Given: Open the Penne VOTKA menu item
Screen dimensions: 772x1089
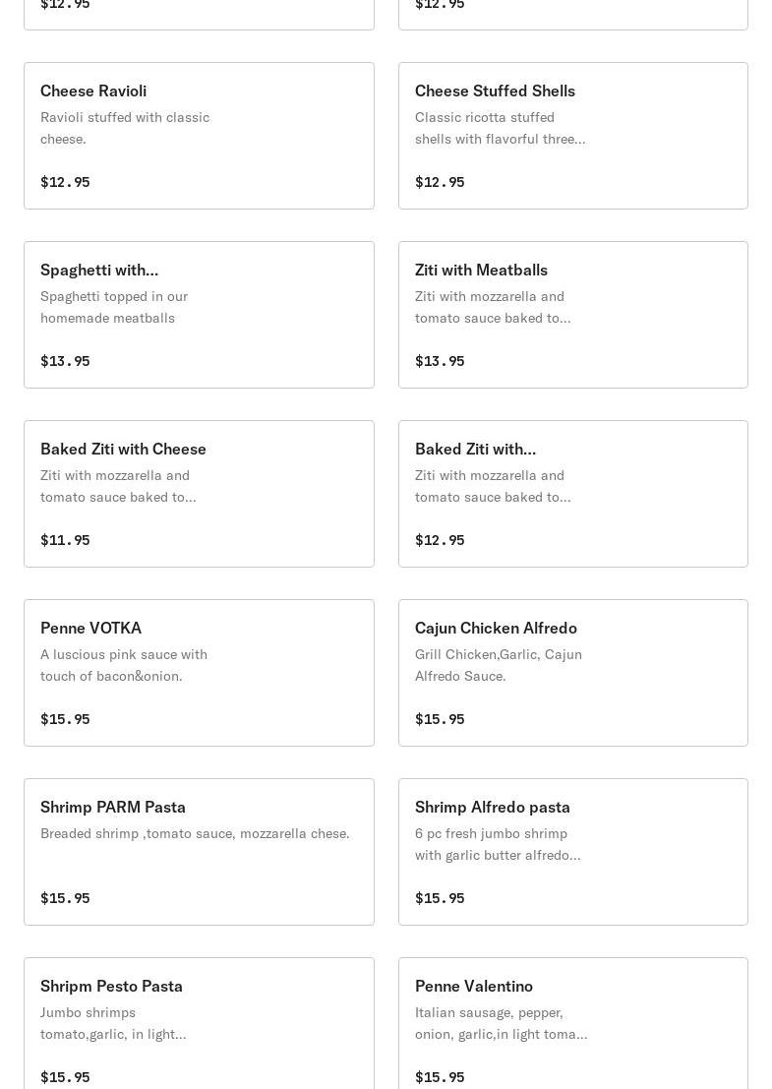Looking at the screenshot, I should (x=90, y=628).
